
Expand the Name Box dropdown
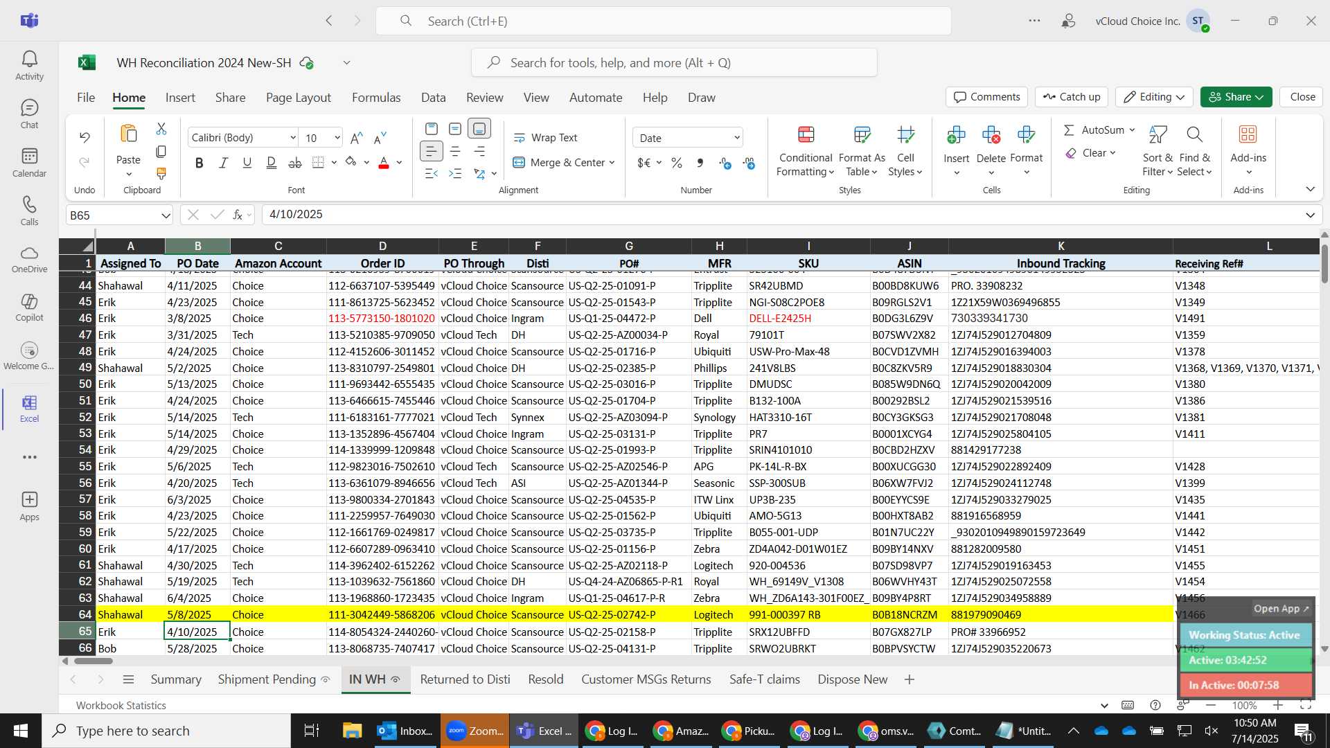[x=166, y=215]
